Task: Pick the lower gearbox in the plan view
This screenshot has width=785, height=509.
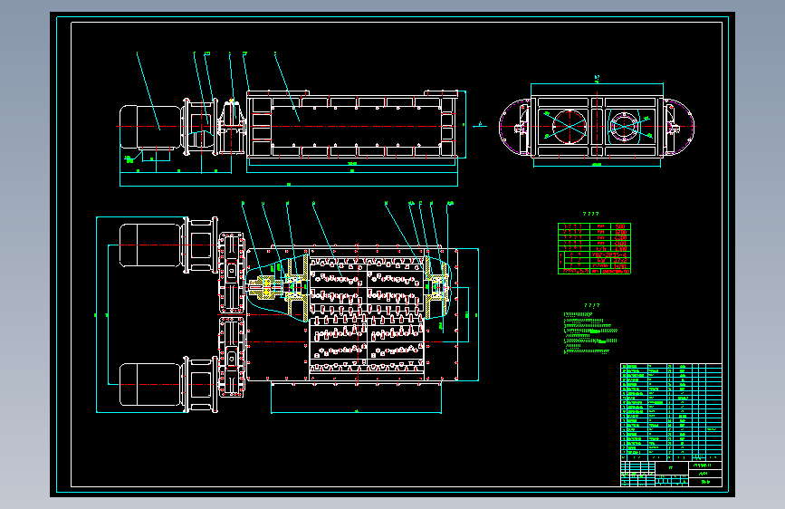Action: point(231,357)
